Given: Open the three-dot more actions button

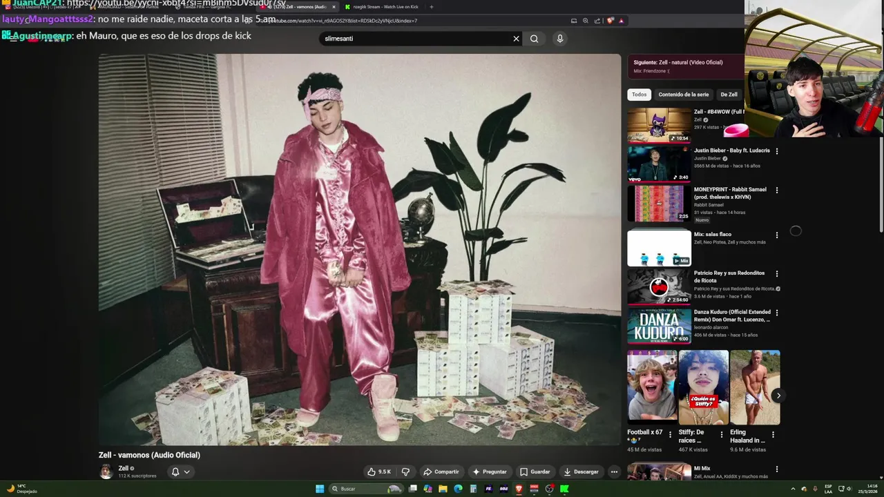Looking at the screenshot, I should pyautogui.click(x=614, y=471).
